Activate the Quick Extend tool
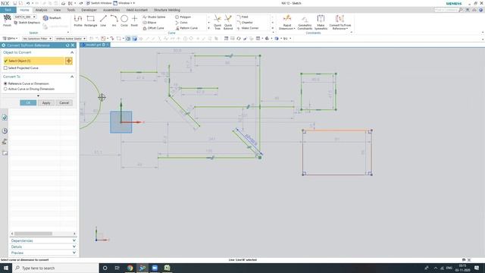 (x=228, y=22)
